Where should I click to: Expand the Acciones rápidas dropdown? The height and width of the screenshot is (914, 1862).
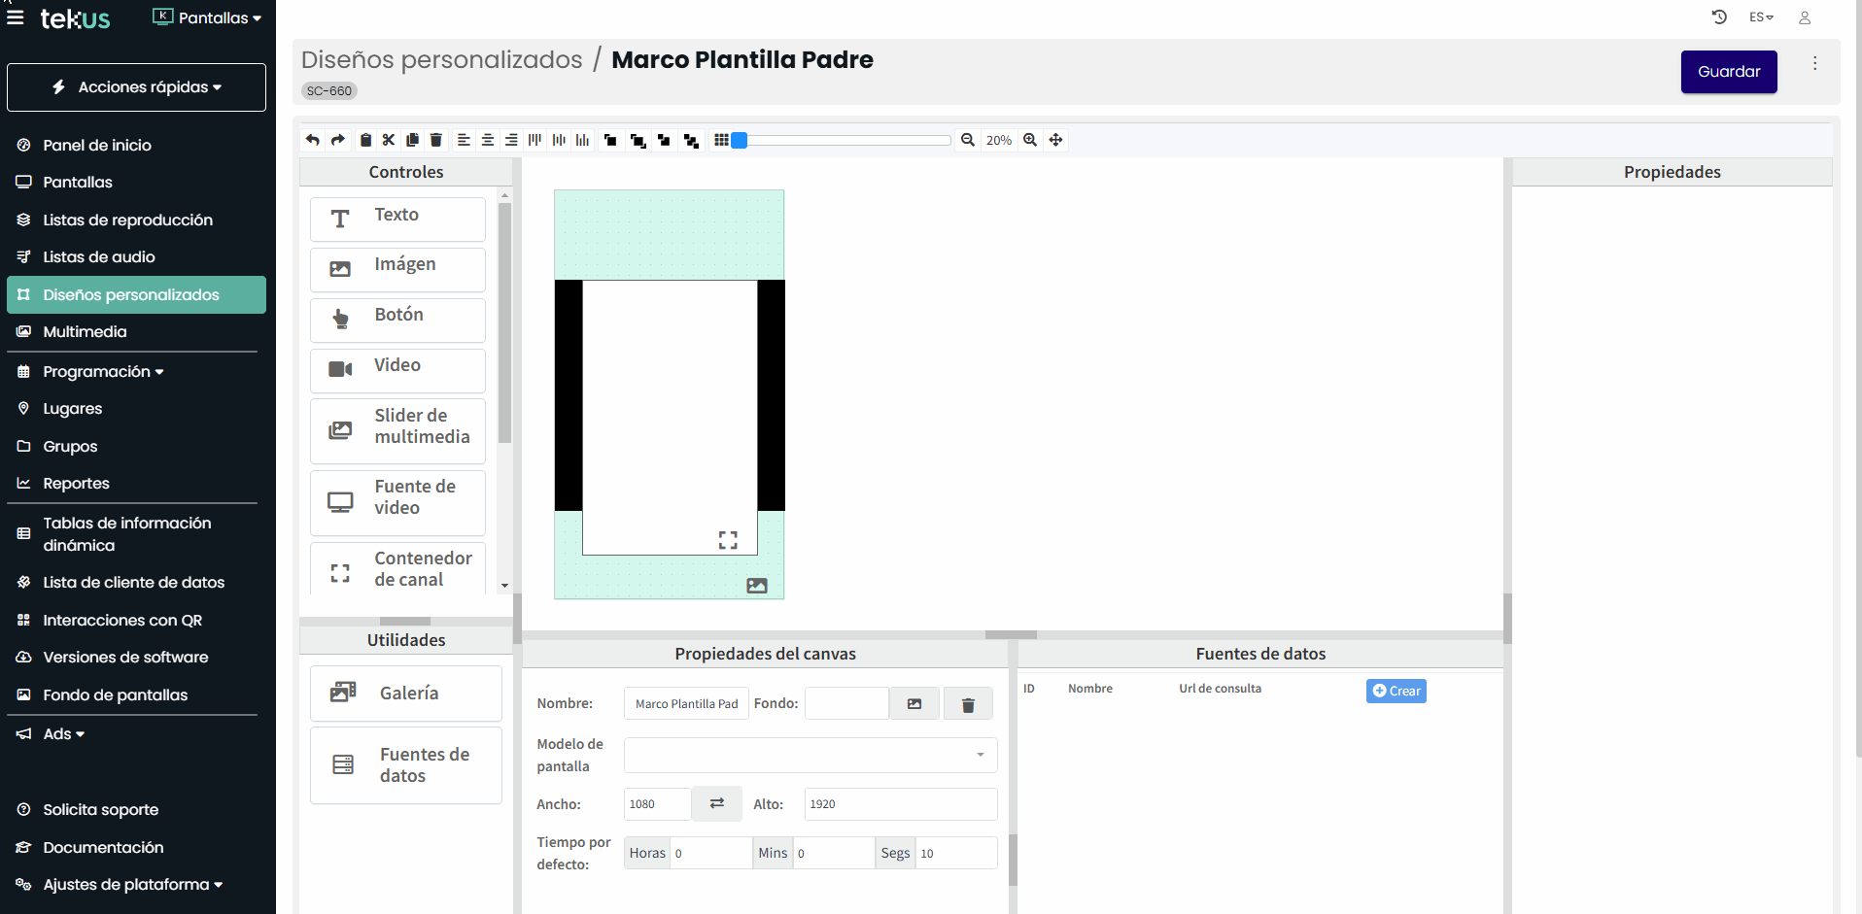136,87
